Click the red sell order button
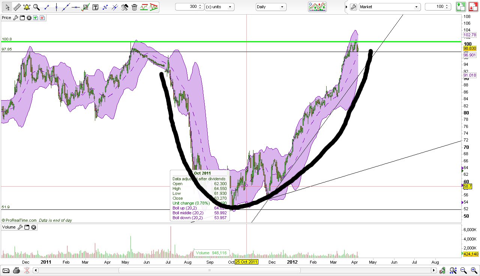 click(472, 6)
